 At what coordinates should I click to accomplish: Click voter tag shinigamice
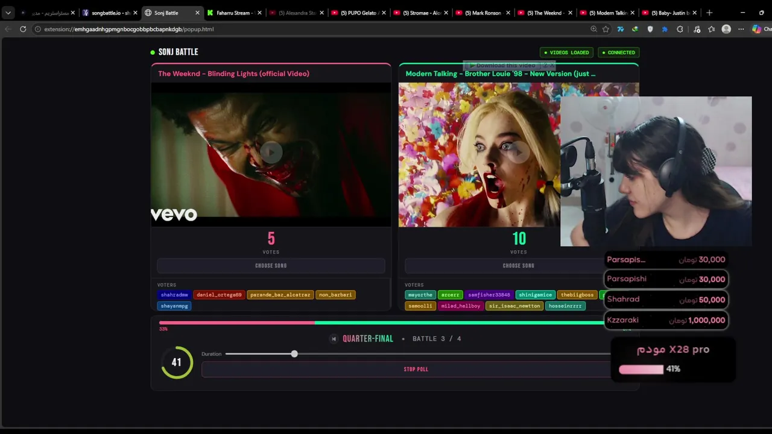(536, 295)
